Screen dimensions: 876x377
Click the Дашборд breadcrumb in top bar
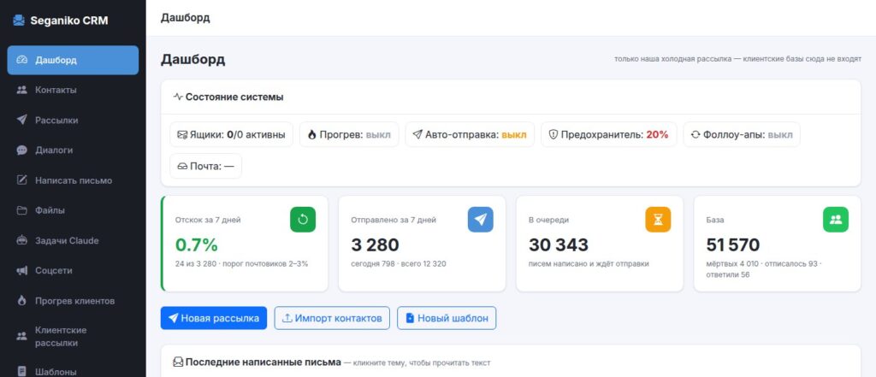tap(186, 18)
